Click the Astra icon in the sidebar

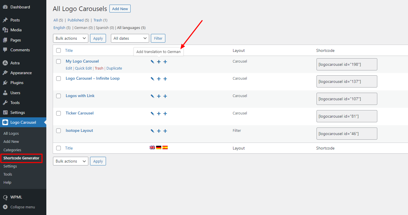(x=5, y=63)
